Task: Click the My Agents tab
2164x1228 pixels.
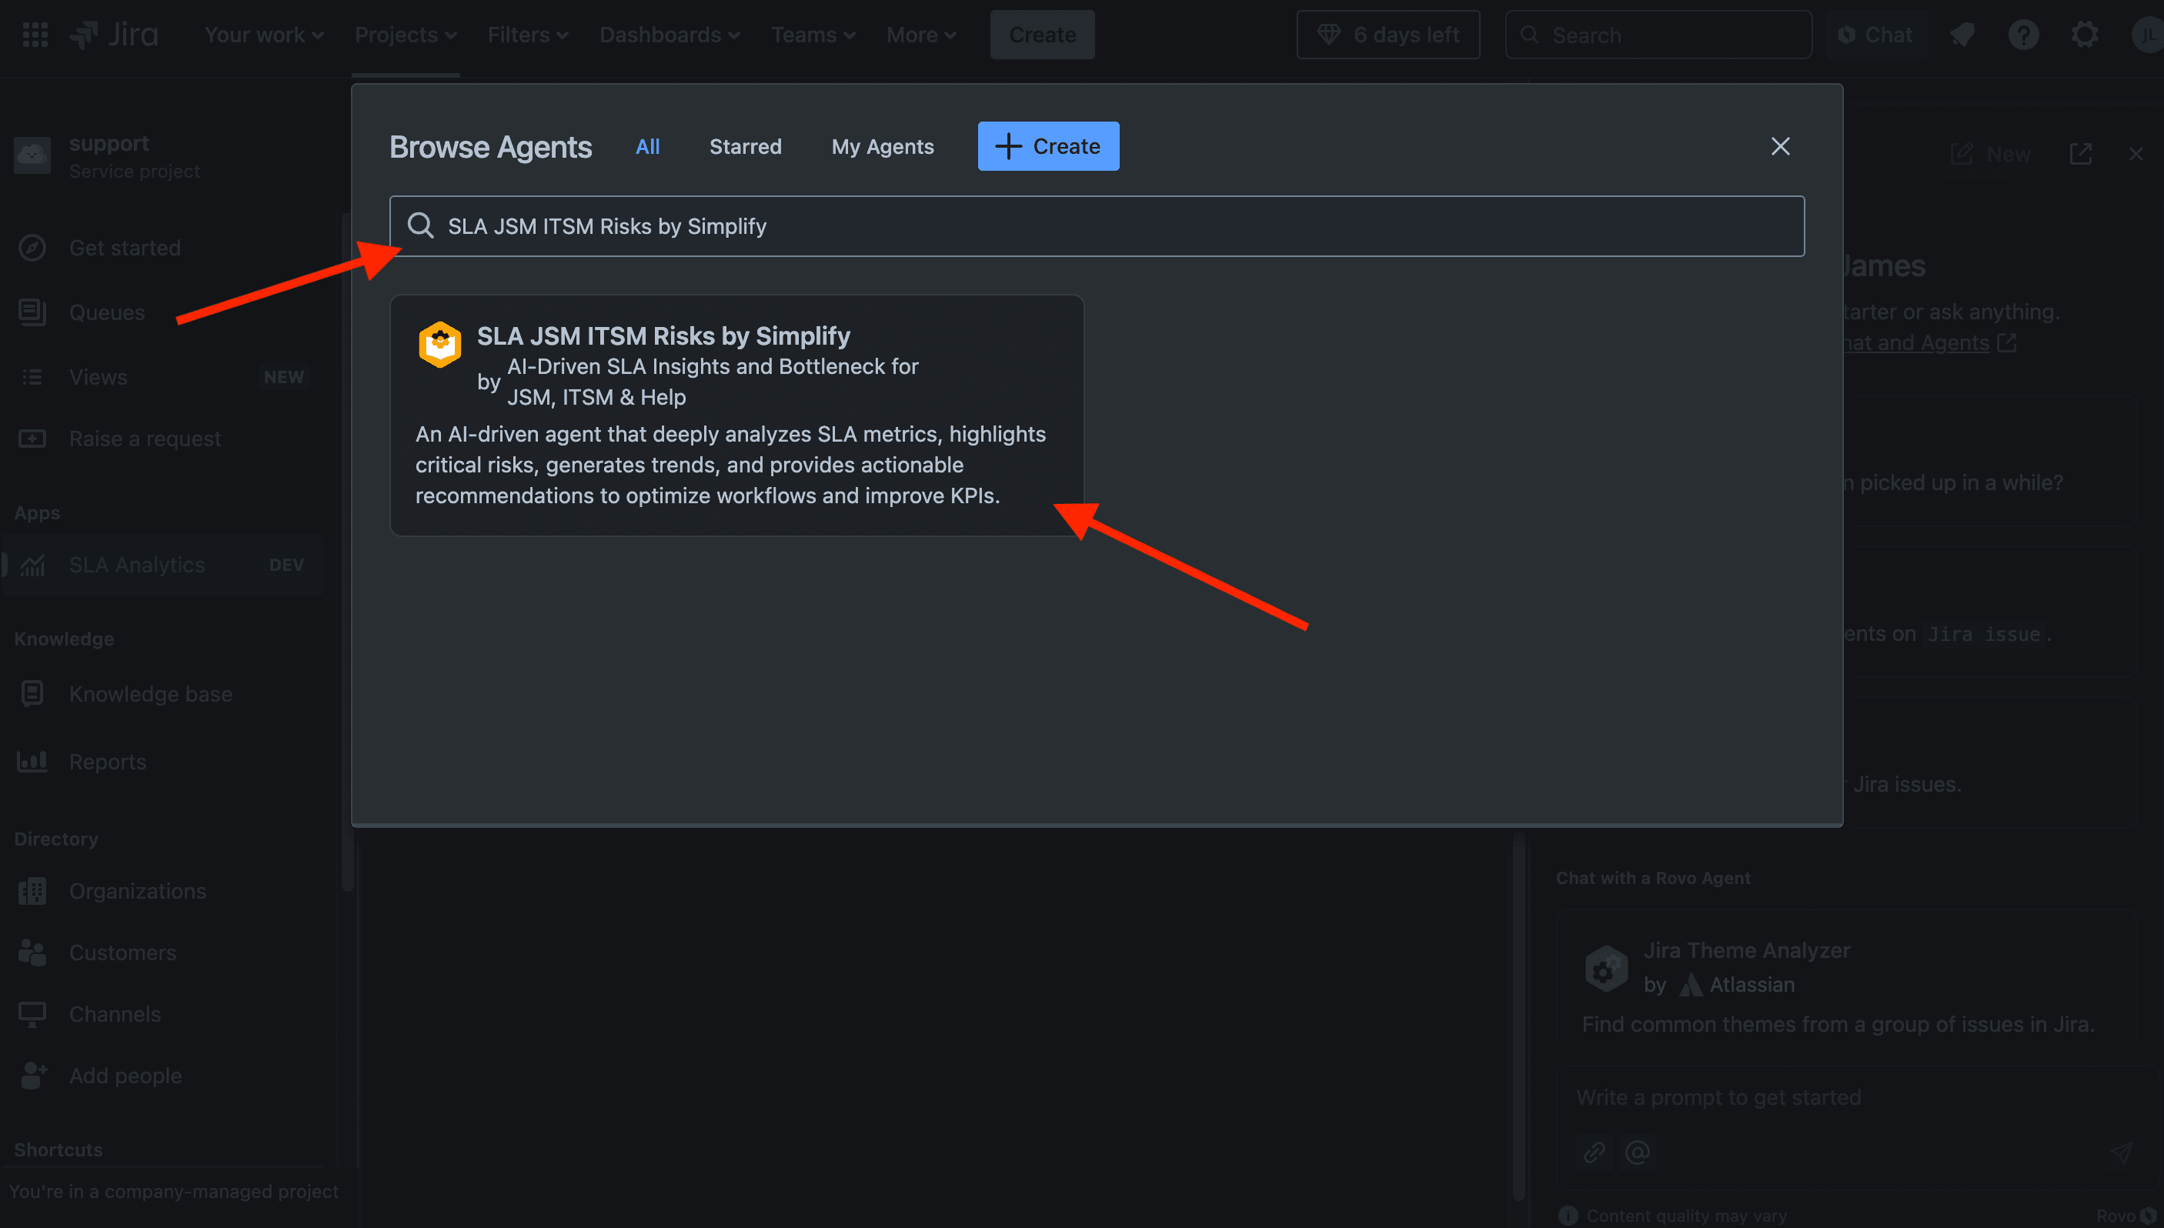Action: (881, 145)
